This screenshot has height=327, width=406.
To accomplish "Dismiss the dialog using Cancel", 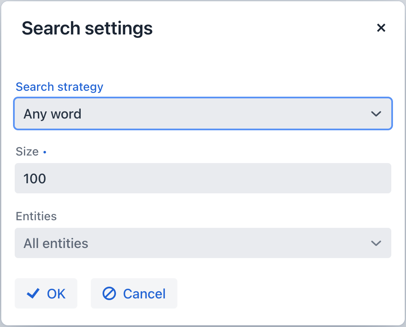I will [134, 293].
